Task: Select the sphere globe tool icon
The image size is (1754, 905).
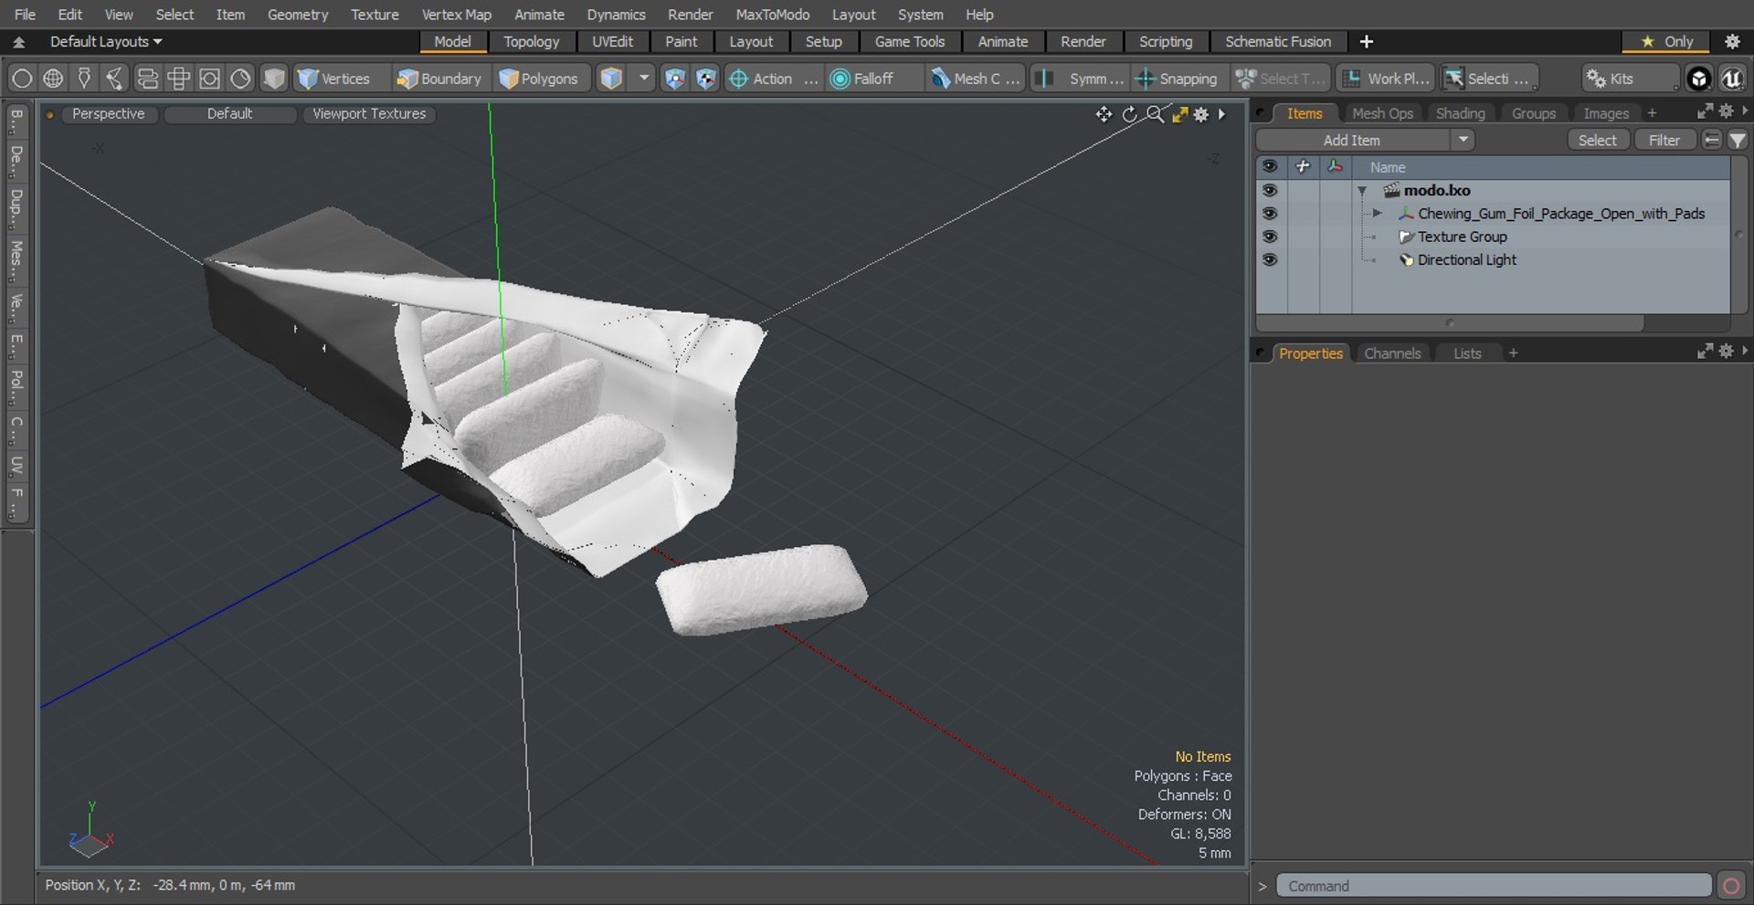Action: click(x=53, y=79)
